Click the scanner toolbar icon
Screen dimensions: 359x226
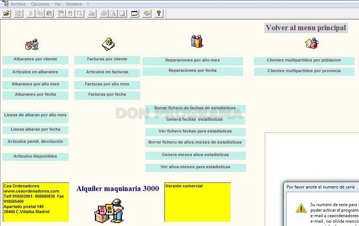92,14
